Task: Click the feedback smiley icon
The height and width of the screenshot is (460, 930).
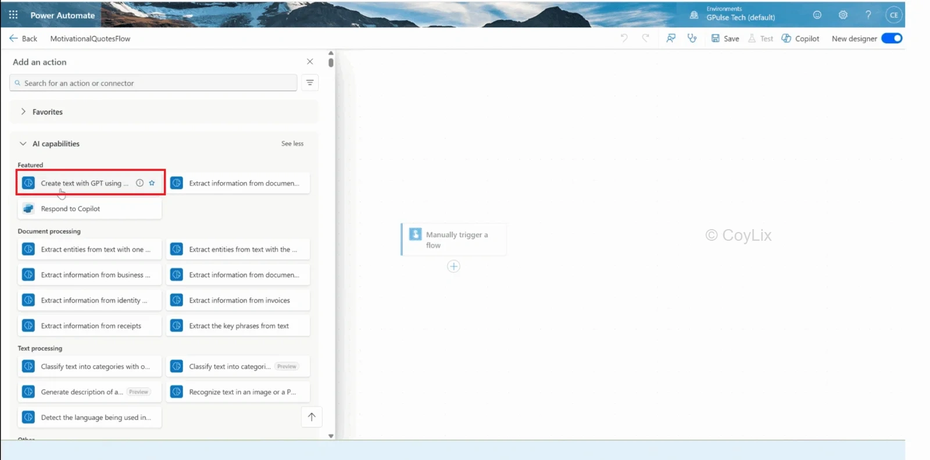Action: (x=817, y=15)
